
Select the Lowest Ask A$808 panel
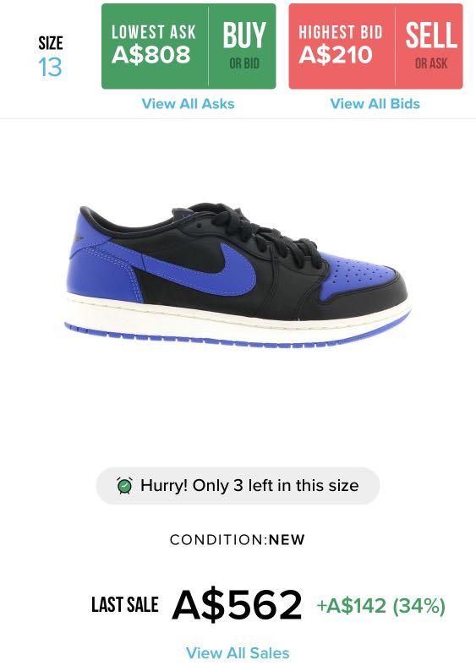(154, 46)
